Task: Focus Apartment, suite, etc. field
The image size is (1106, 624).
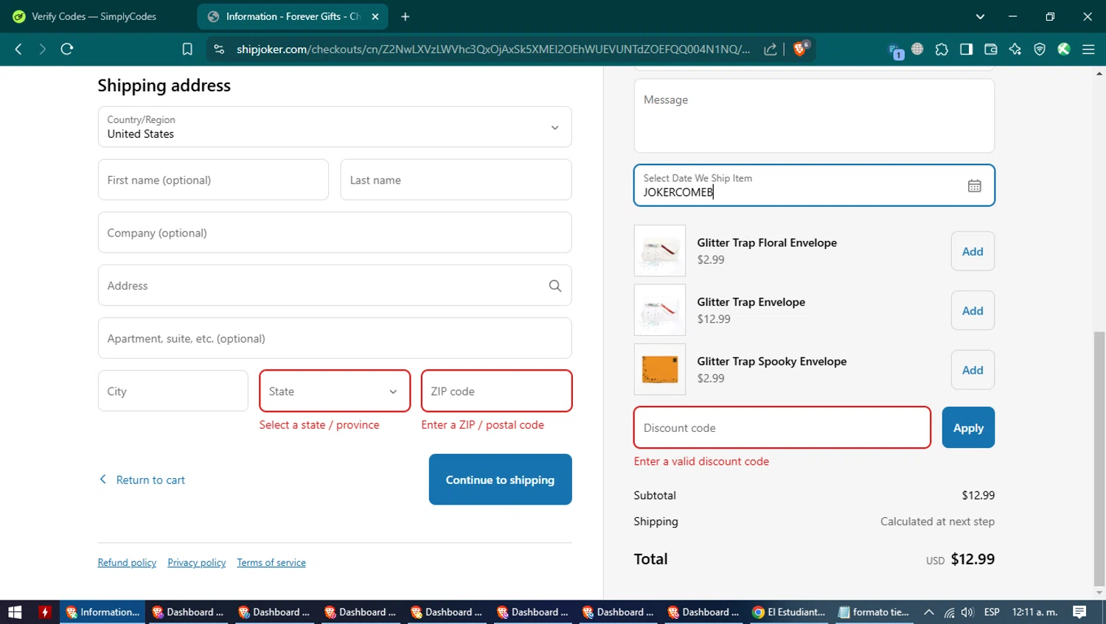Action: pos(335,338)
